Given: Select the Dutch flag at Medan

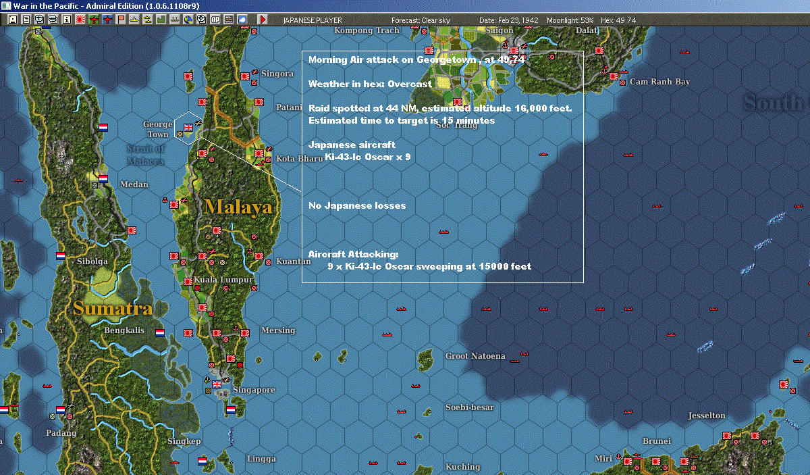Looking at the screenshot, I should [103, 178].
